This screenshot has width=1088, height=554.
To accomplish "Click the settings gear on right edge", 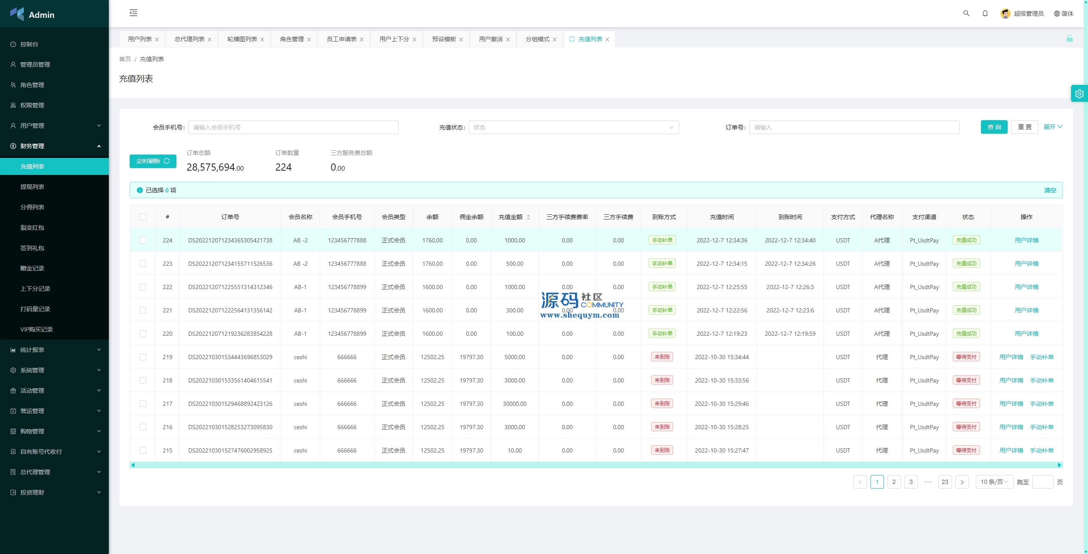I will coord(1079,94).
